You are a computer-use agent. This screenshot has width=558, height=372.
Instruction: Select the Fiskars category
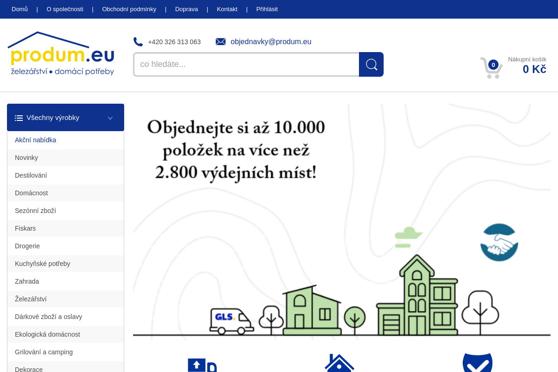pyautogui.click(x=25, y=228)
